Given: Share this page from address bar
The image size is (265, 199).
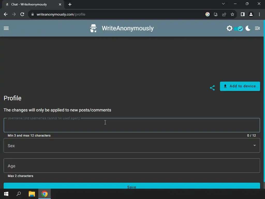Looking at the screenshot, I should tap(224, 15).
